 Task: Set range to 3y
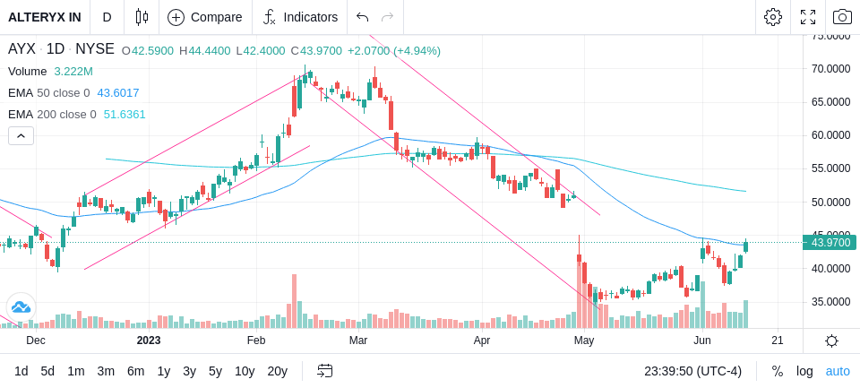pos(189,372)
